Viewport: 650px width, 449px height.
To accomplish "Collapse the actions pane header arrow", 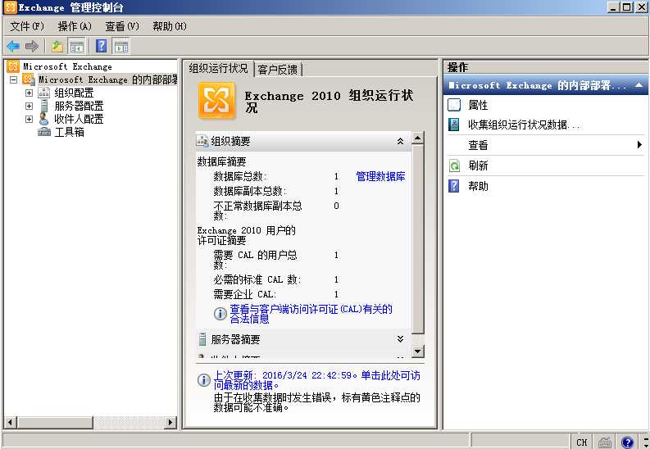I will pyautogui.click(x=639, y=85).
